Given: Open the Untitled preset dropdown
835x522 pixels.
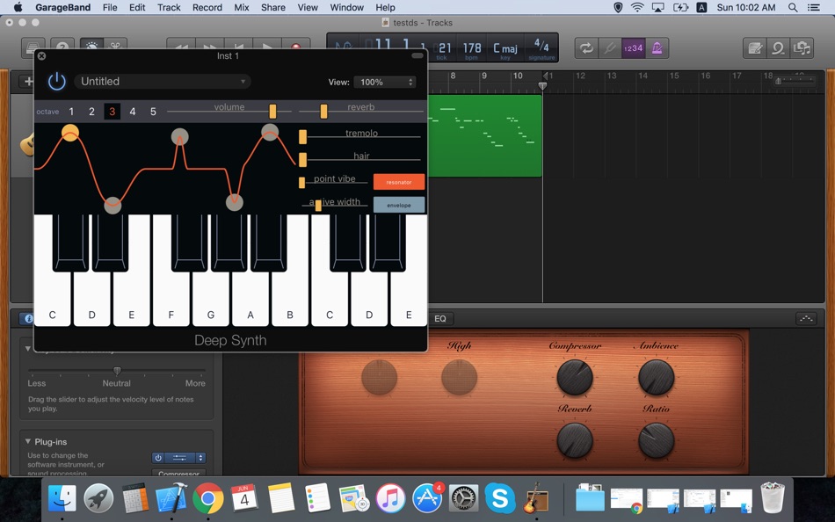Looking at the screenshot, I should point(162,82).
